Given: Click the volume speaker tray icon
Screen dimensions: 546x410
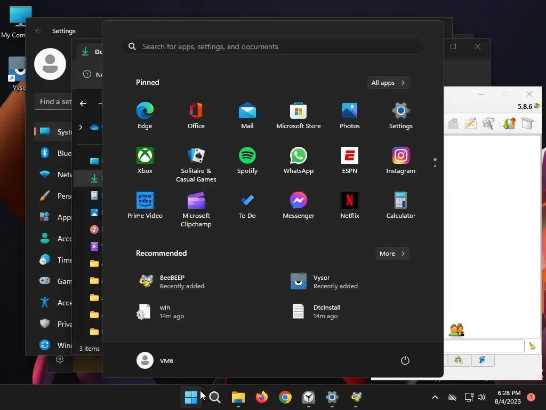Looking at the screenshot, I should [x=481, y=397].
